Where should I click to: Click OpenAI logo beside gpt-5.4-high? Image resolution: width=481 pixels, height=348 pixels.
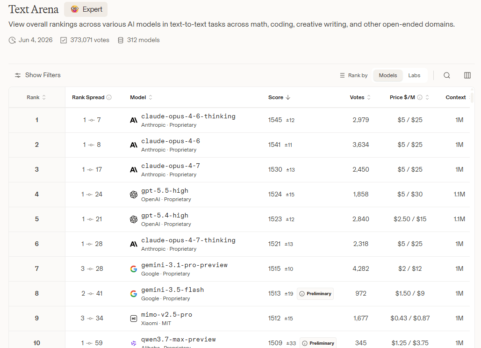133,219
